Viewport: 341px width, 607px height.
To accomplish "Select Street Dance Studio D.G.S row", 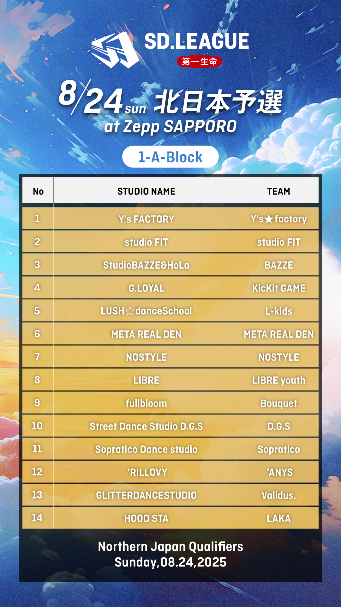I will [x=170, y=426].
